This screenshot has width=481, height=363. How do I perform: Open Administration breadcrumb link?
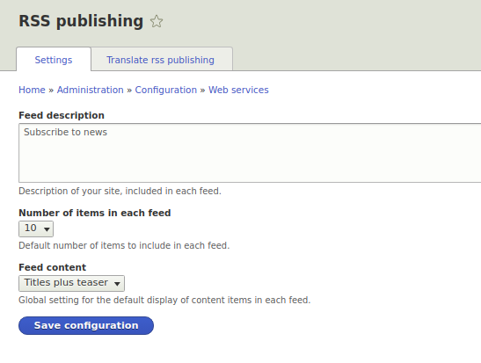pos(91,90)
